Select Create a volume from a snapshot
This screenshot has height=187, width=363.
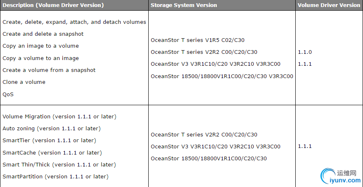(49, 70)
